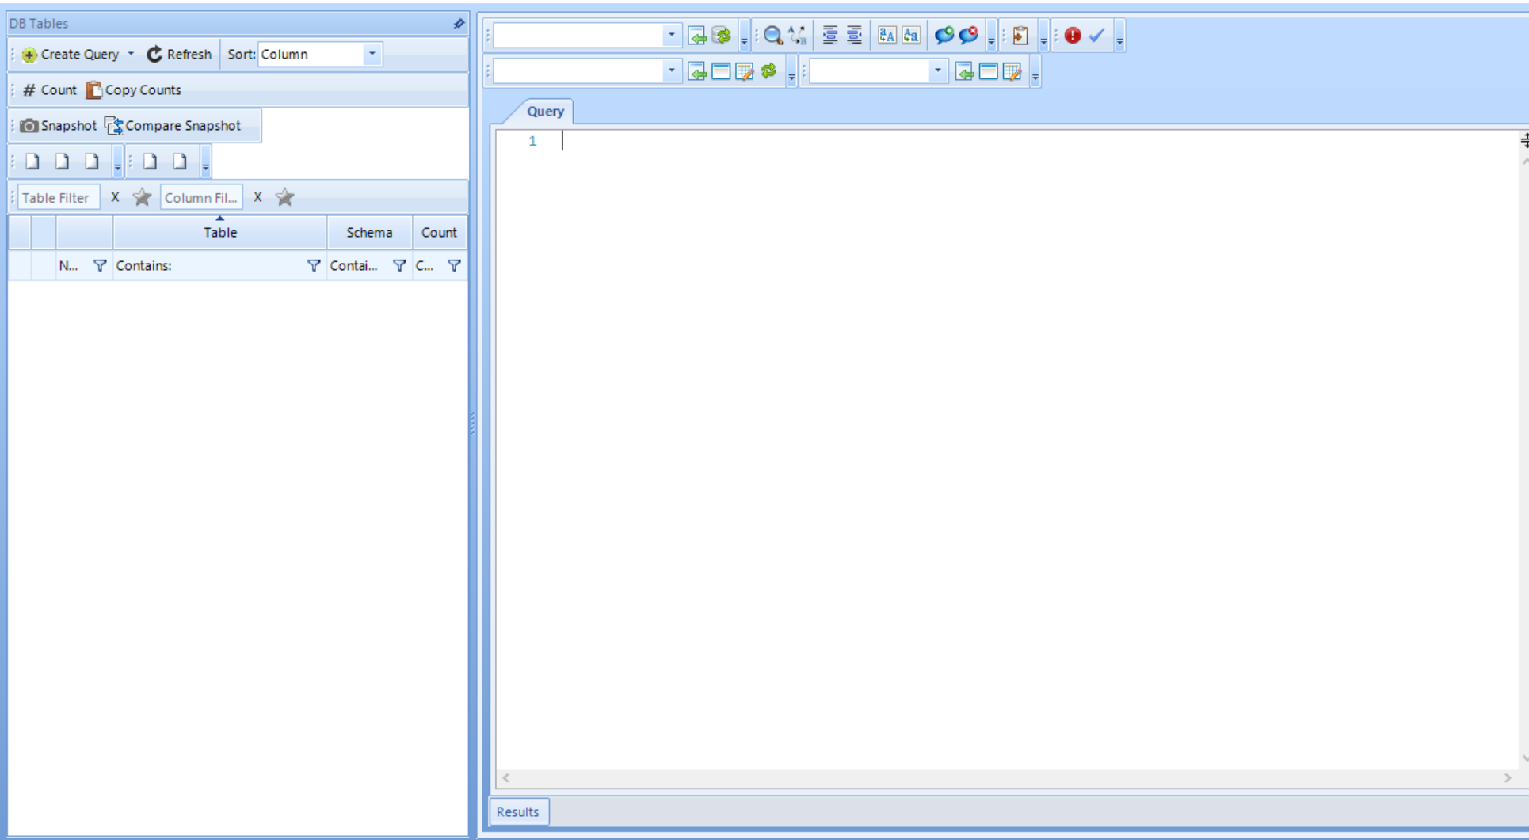
Task: Pin the DB Tables panel
Action: tap(459, 24)
